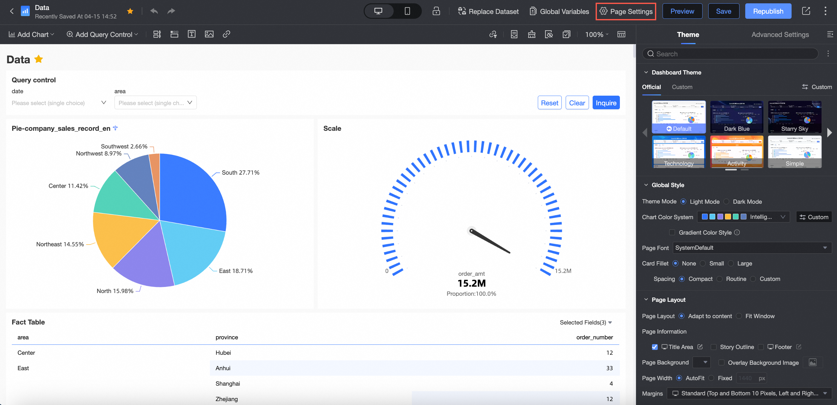The image size is (837, 405).
Task: Open the Custom theme tab
Action: 682,87
